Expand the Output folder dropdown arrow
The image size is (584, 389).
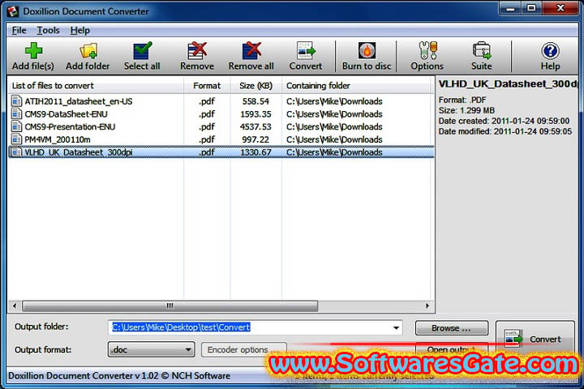point(396,327)
